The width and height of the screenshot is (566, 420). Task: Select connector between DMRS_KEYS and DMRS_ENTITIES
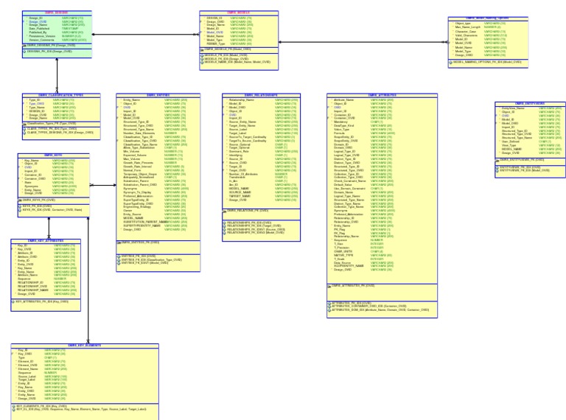pyautogui.click(x=103, y=185)
